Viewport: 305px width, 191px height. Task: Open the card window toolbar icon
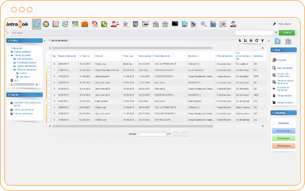[x=145, y=24]
